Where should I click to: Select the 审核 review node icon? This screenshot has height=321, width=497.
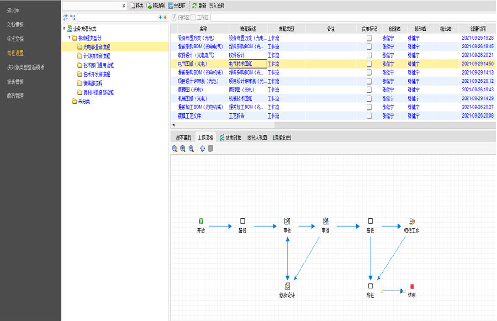coord(287,221)
